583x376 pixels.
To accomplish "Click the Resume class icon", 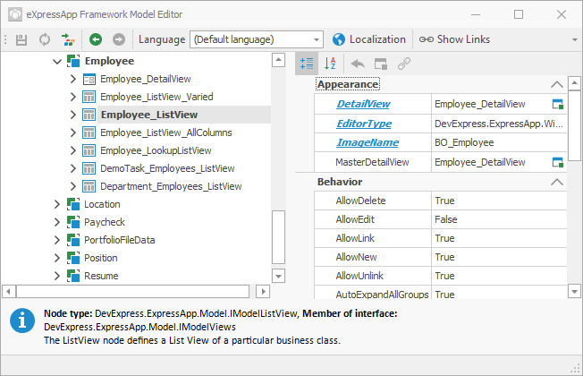I will tap(73, 276).
